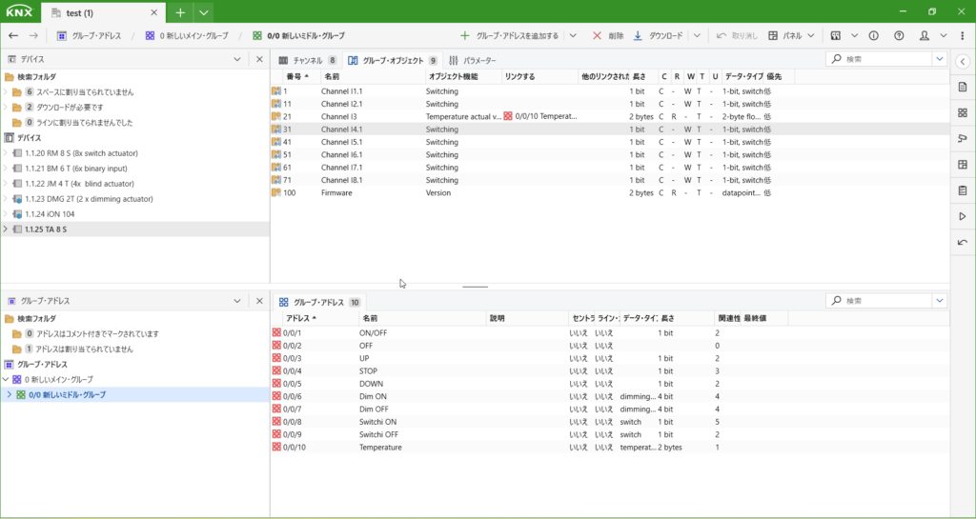Expand the 1.1.25 TA 8 S device node

(6, 230)
